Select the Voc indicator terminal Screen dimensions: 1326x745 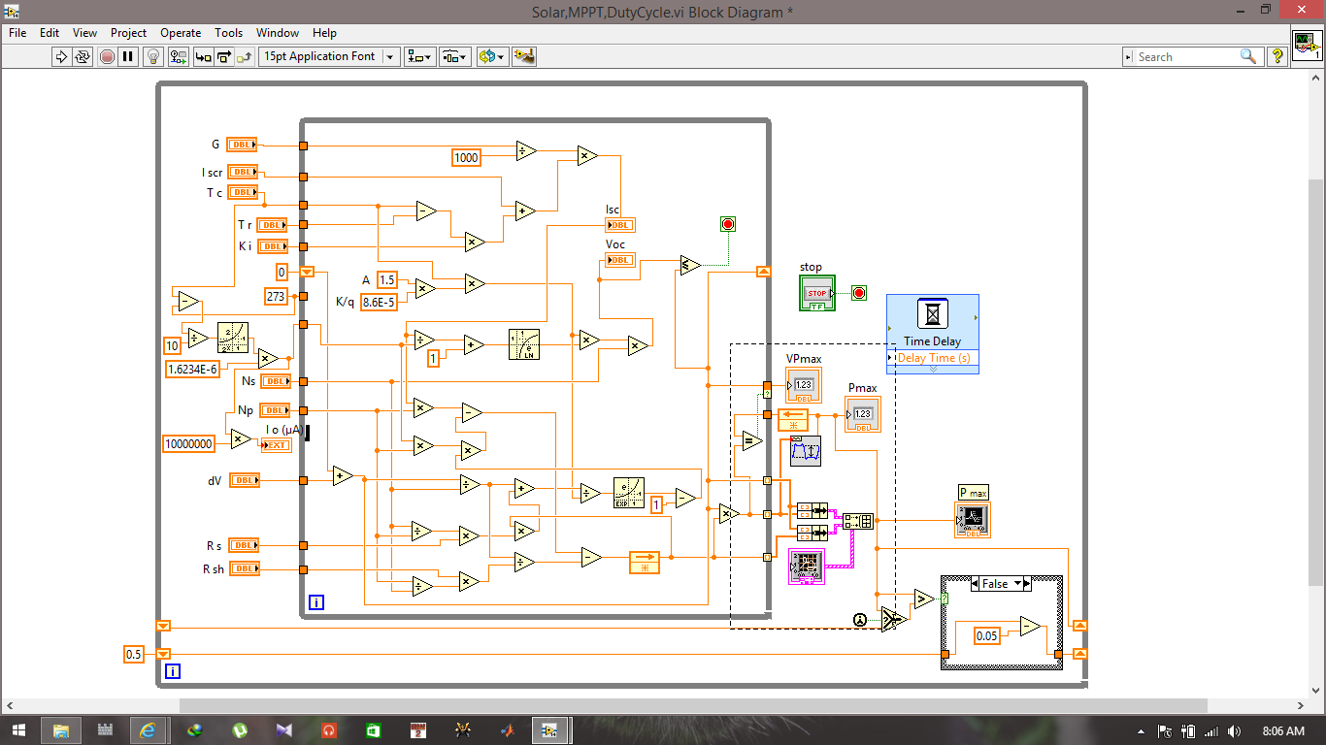tap(620, 260)
